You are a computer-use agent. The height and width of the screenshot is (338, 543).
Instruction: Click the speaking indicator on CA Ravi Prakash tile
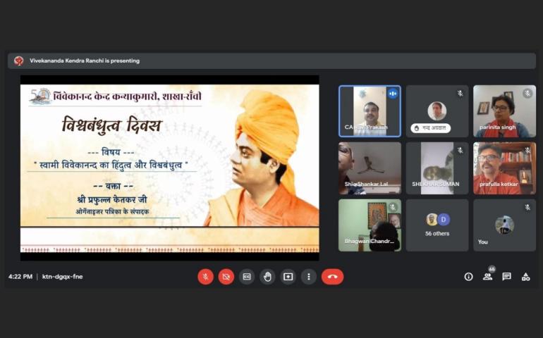(x=393, y=94)
